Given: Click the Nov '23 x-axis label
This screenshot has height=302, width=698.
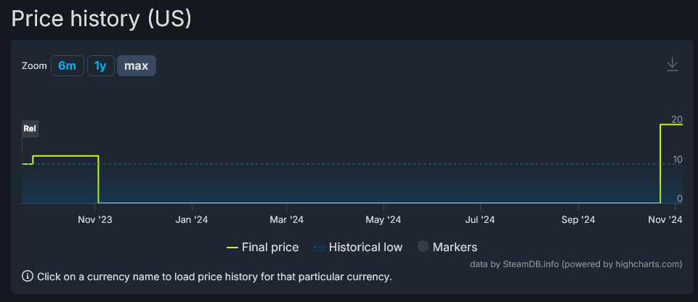Looking at the screenshot, I should pyautogui.click(x=95, y=219).
